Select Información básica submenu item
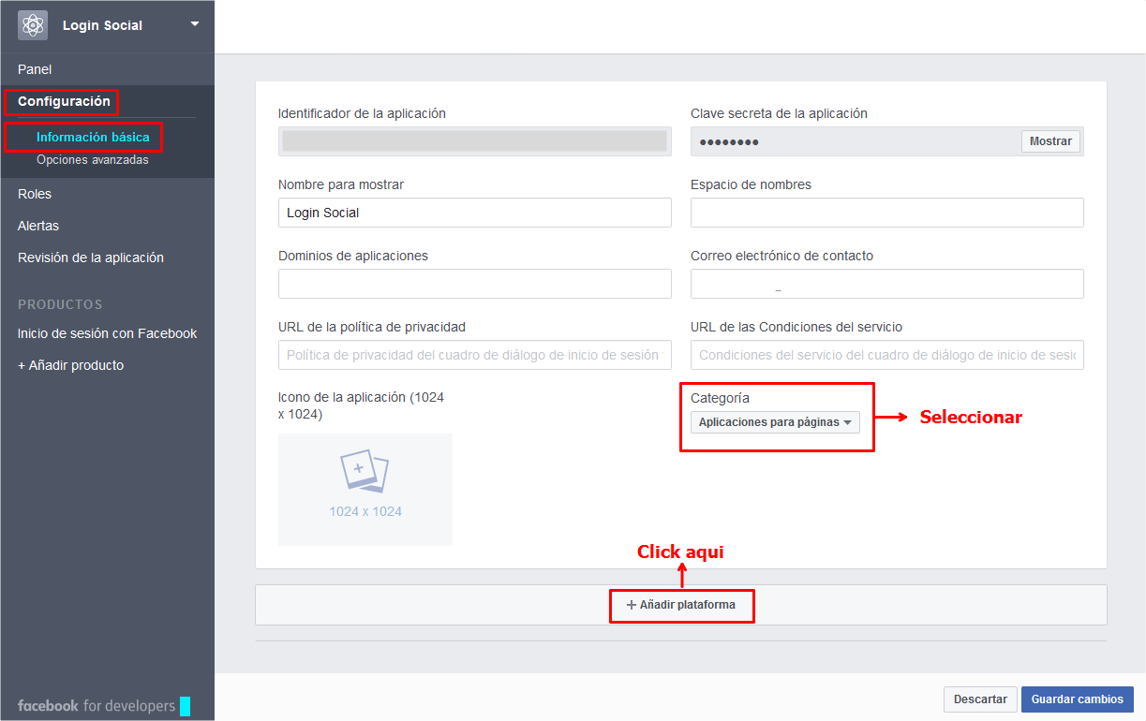The image size is (1146, 721). coord(93,137)
